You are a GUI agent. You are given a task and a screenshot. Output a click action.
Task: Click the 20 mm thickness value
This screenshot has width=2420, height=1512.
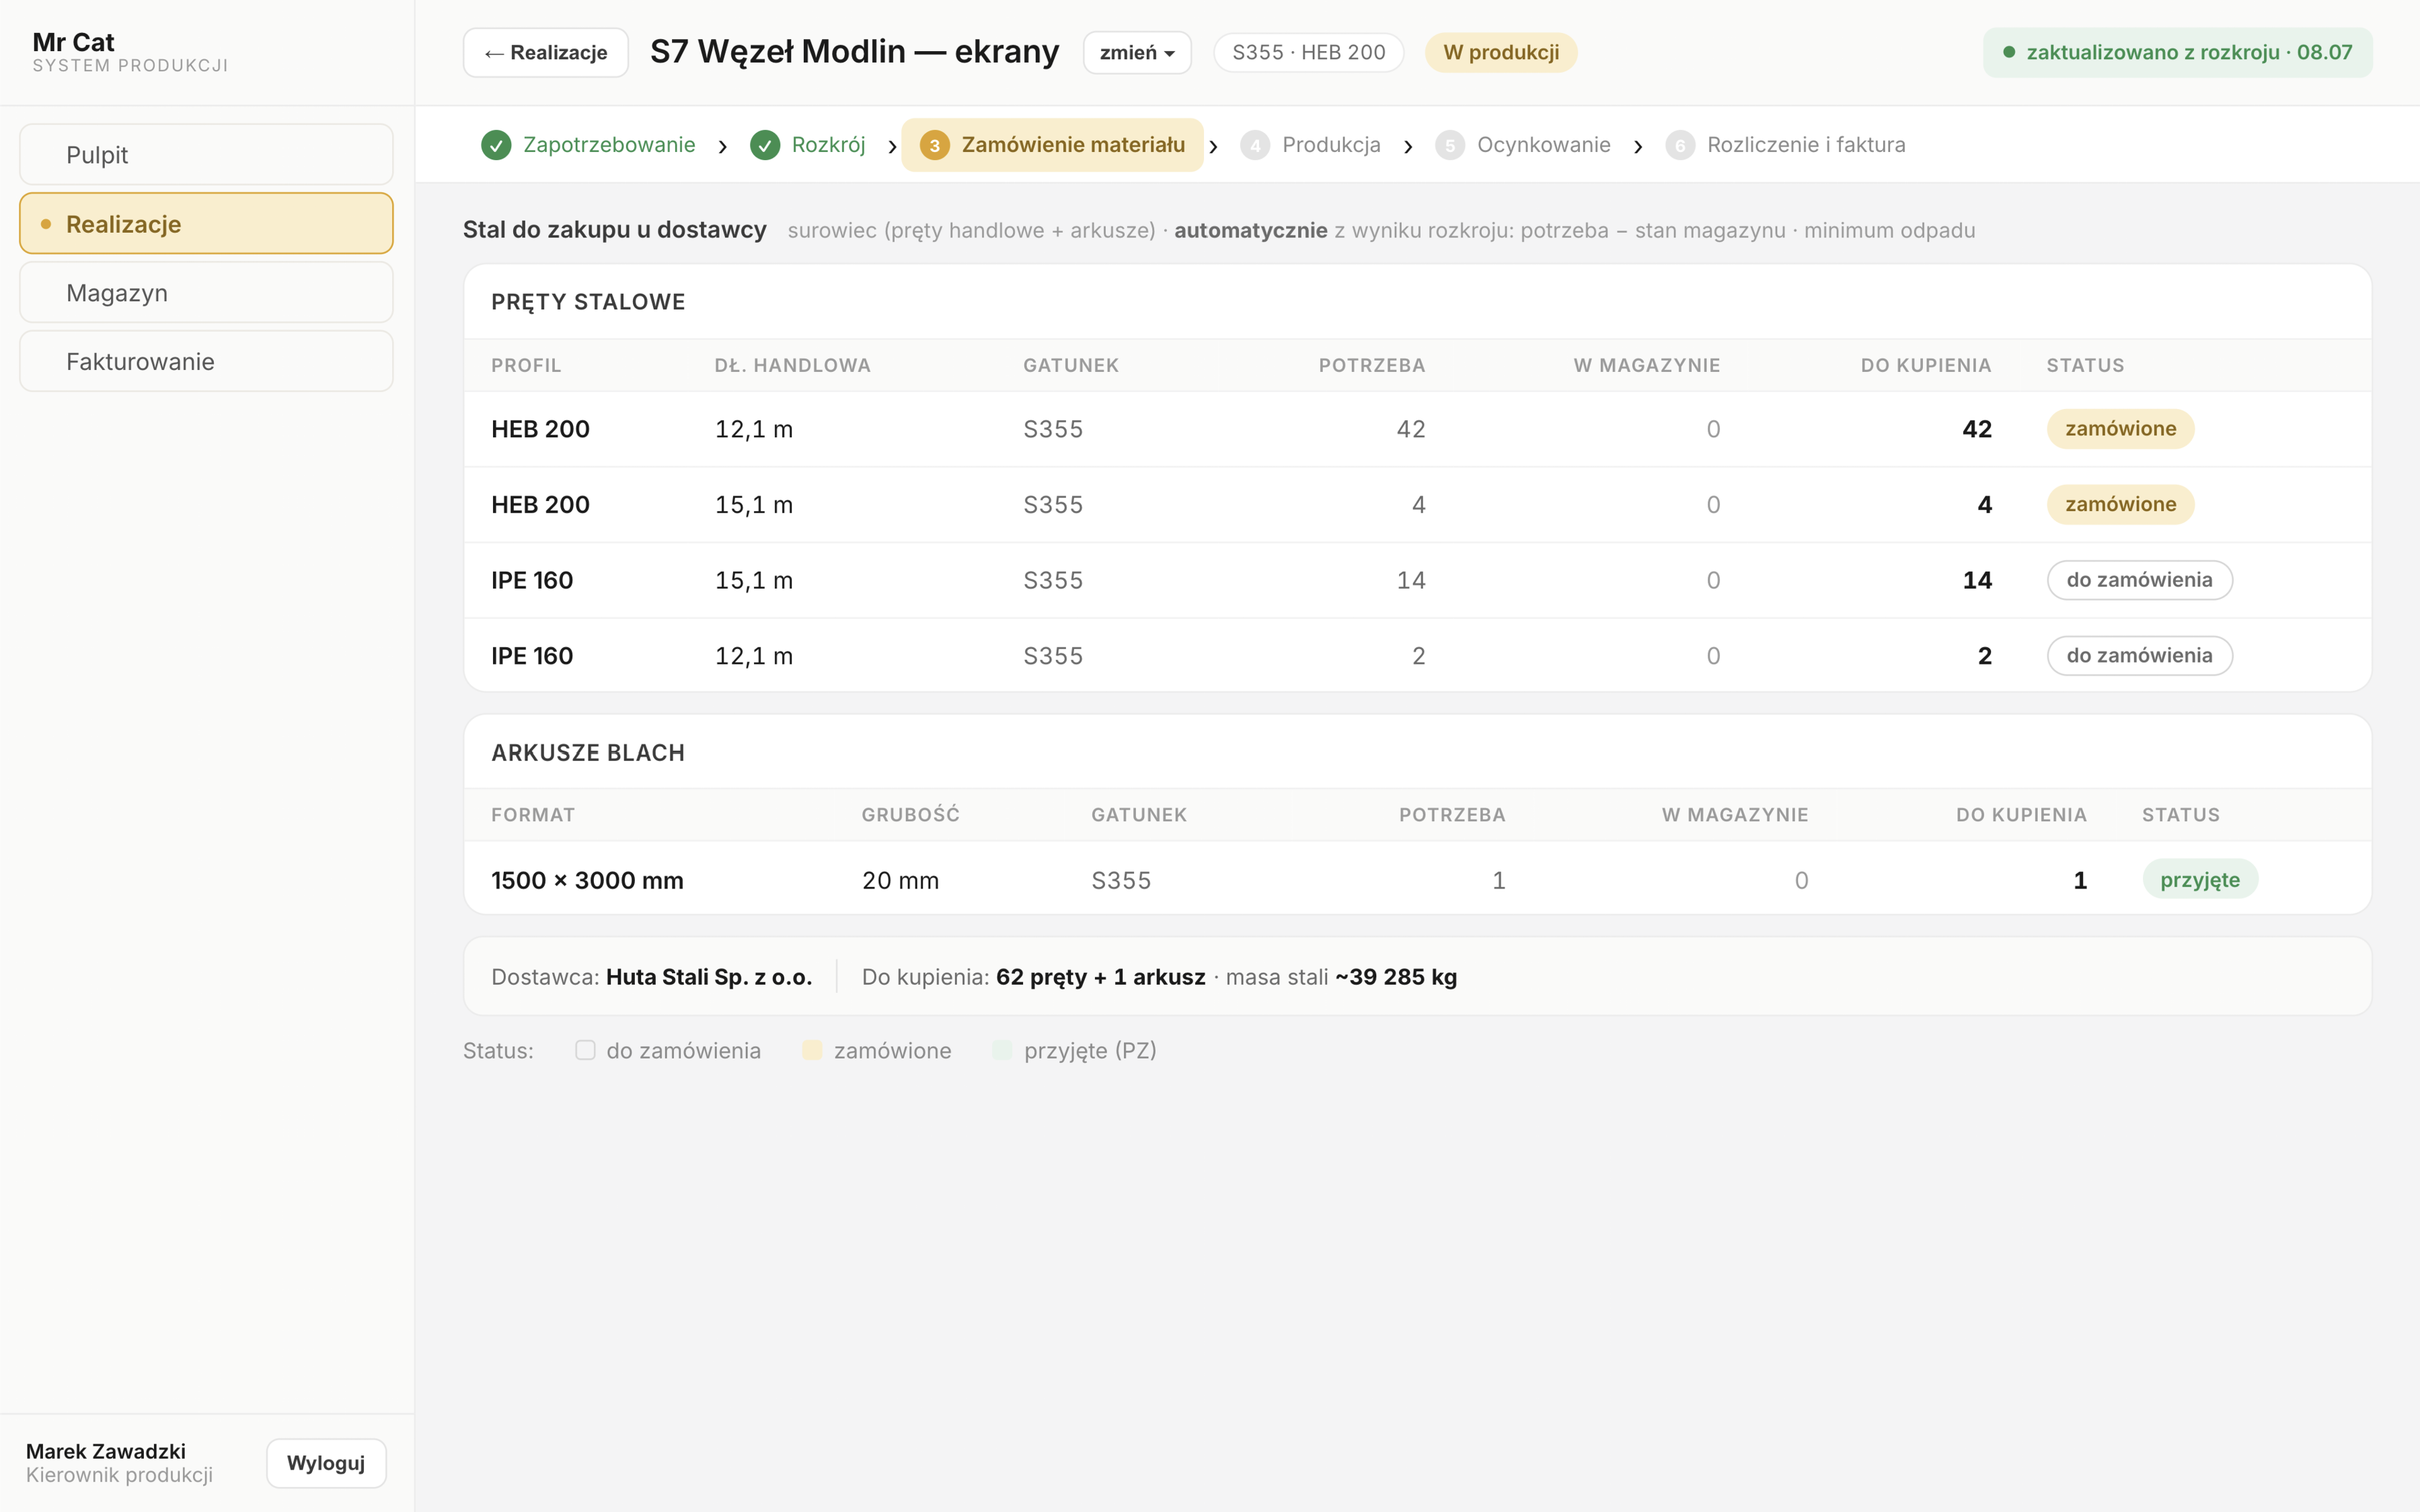900,881
